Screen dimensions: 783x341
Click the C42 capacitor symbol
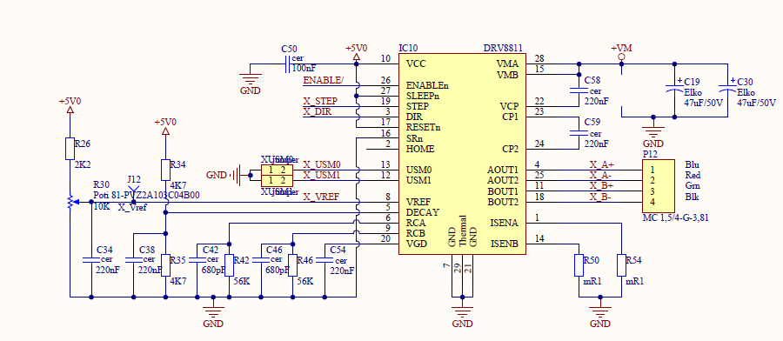(x=197, y=259)
